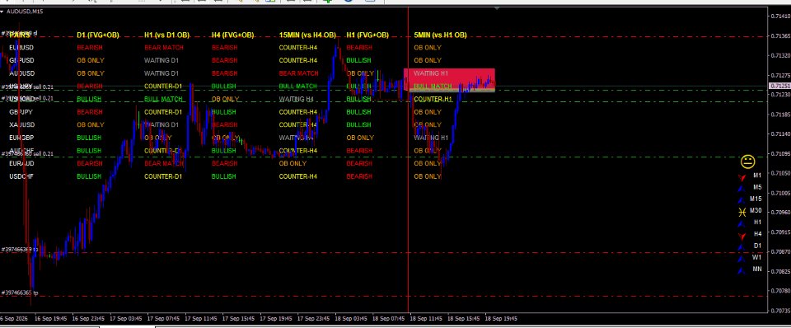
Task: Click the red down arrow beside M1
Action: (x=742, y=178)
